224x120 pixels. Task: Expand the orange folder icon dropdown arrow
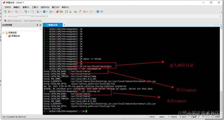88,12
